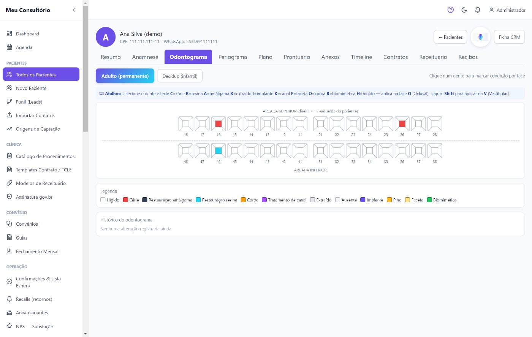Screen dimensions: 532x337
Task: Click the red Cárie legend swatch
Action: click(x=125, y=200)
